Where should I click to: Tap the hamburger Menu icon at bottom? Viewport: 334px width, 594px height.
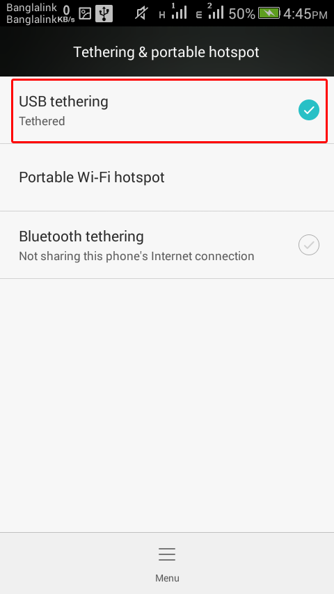pos(167,554)
